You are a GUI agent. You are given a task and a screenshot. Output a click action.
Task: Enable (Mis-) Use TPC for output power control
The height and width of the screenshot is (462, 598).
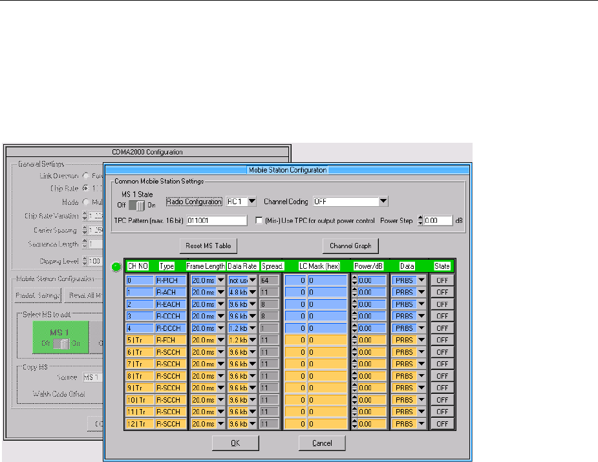click(x=259, y=220)
